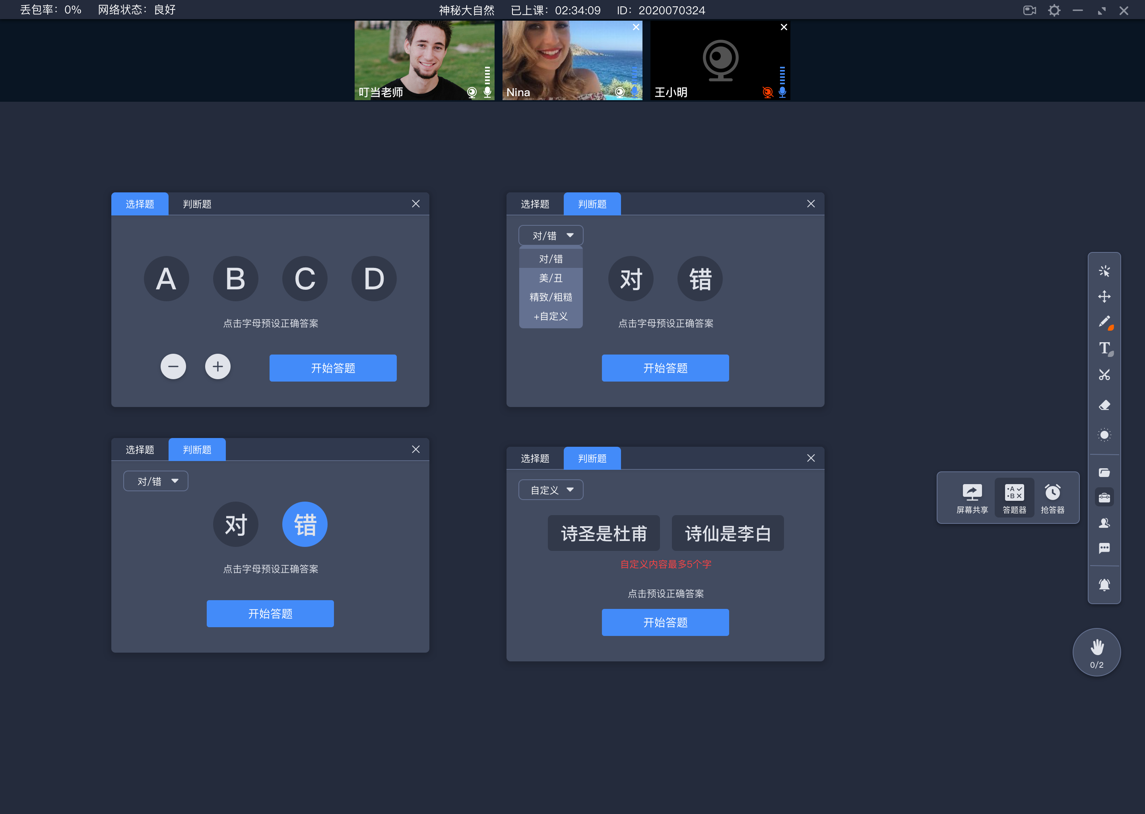
Task: Expand the 对/错 dropdown in top-right panel
Action: click(x=549, y=235)
